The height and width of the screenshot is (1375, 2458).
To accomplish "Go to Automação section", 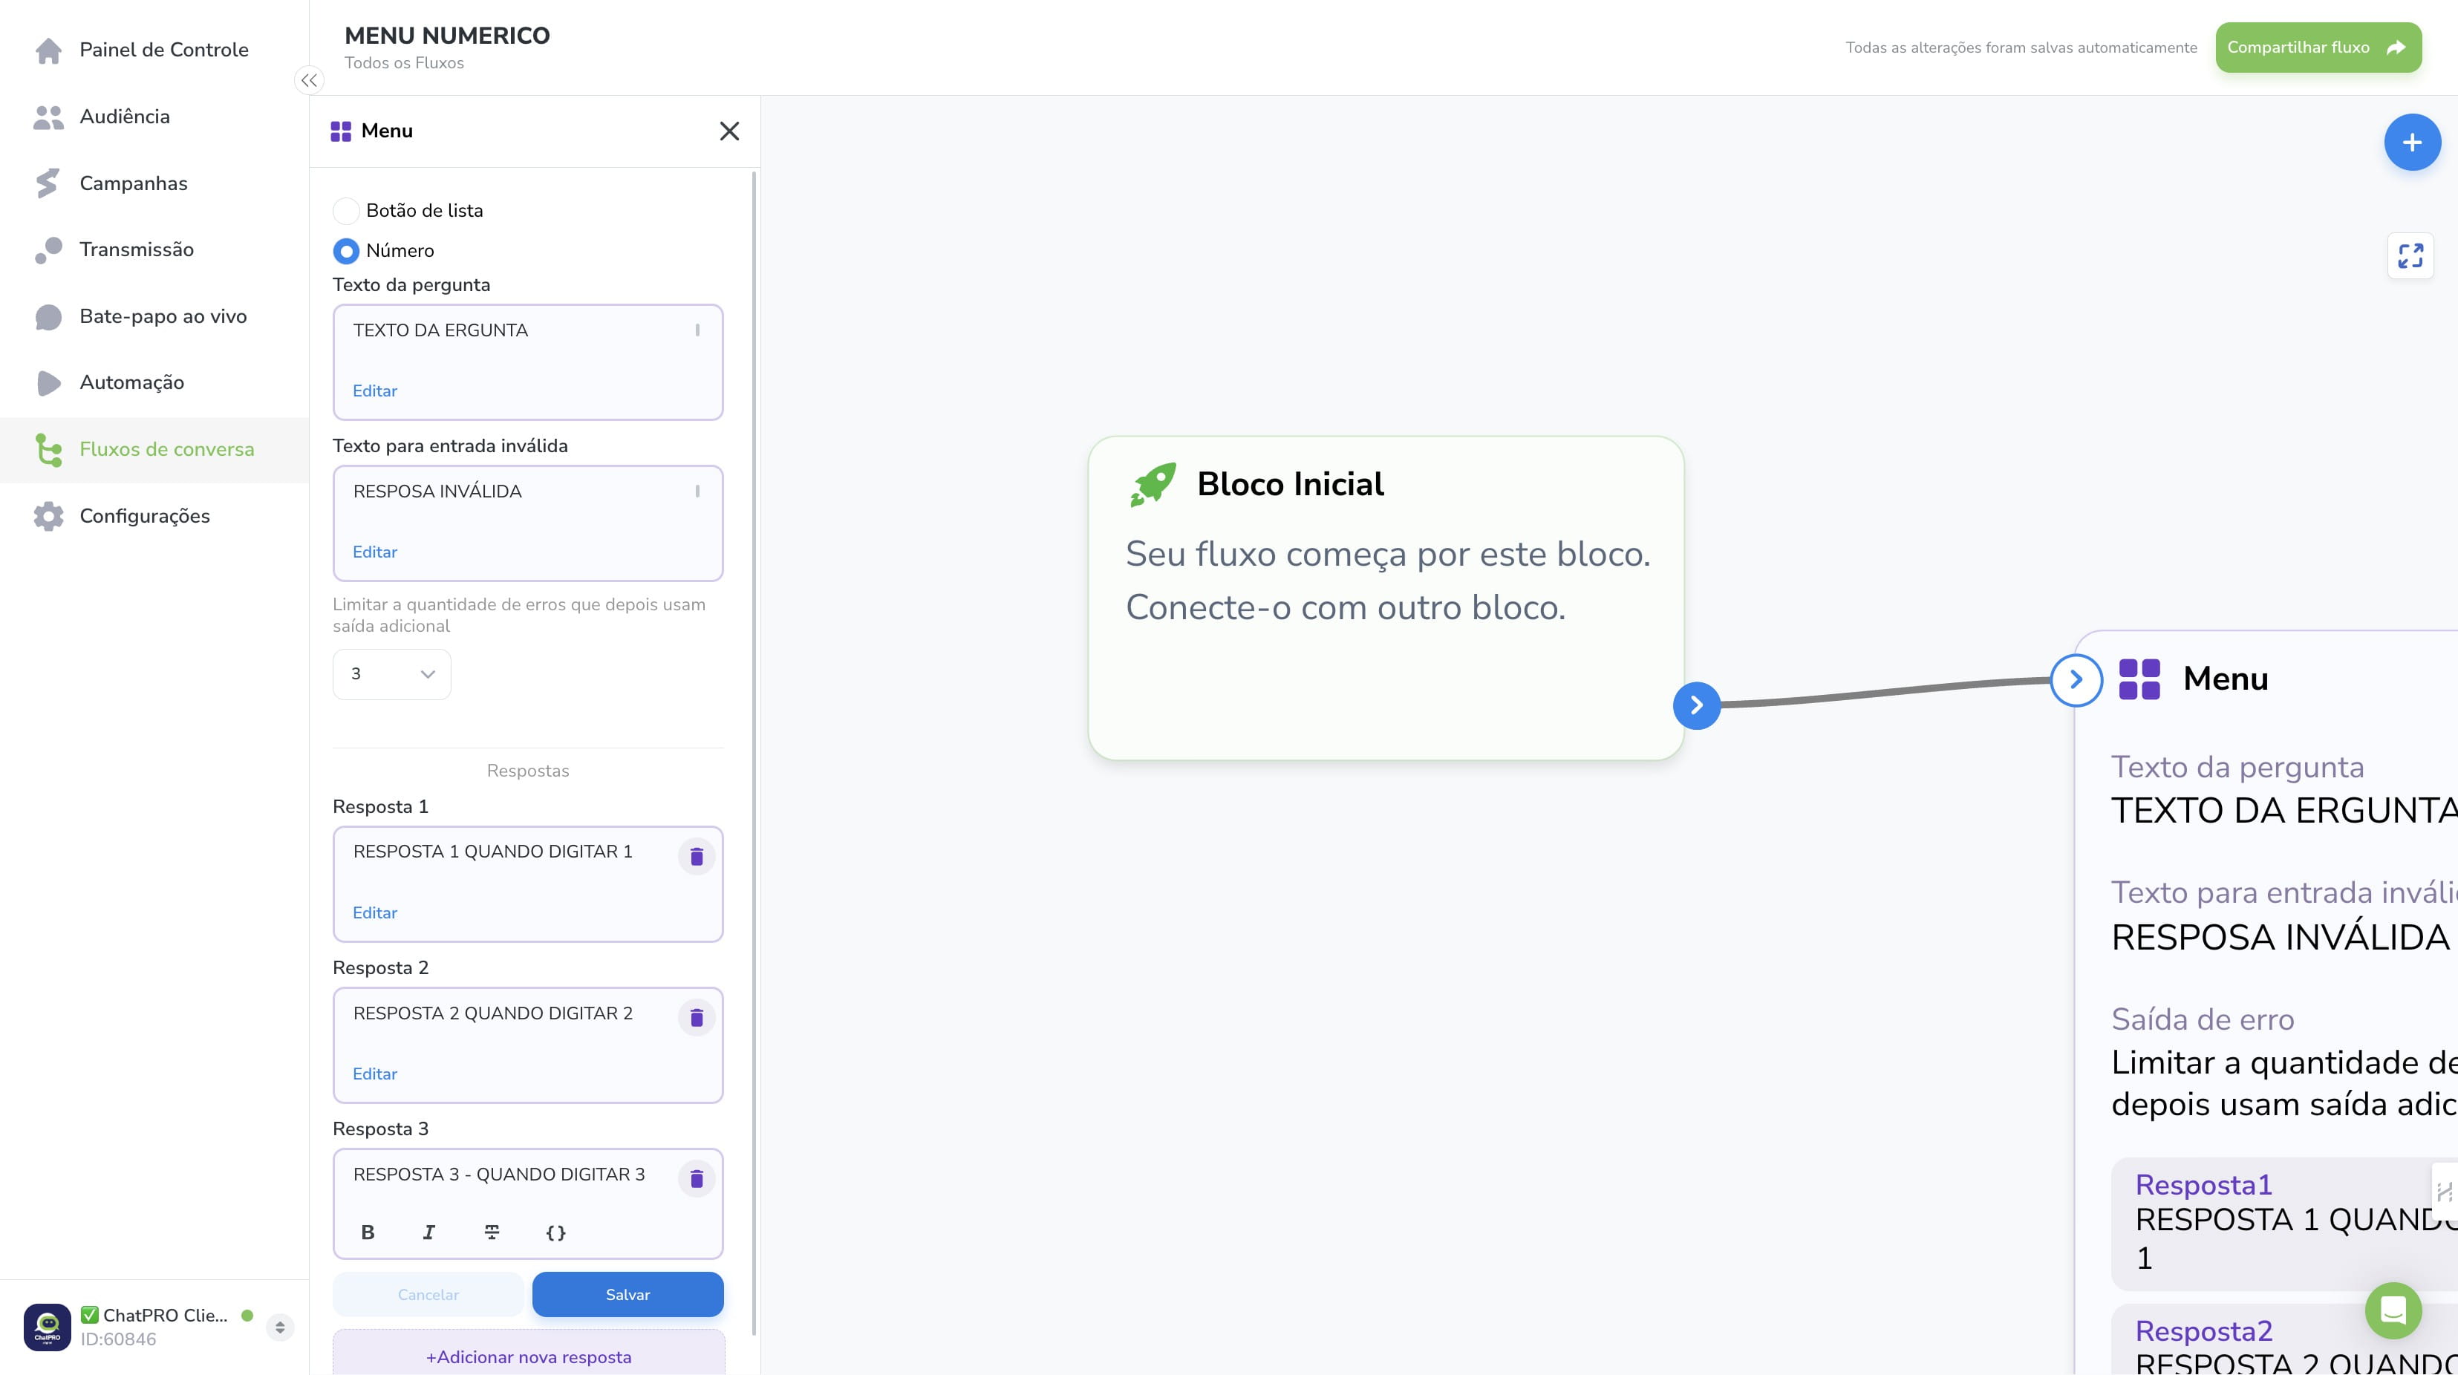I will pos(154,382).
